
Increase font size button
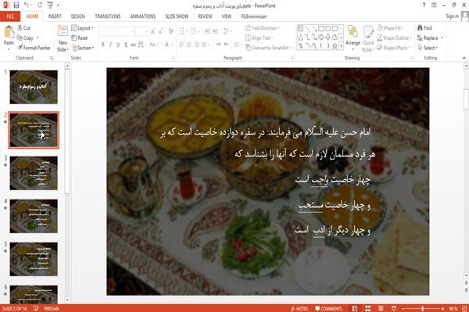153,31
